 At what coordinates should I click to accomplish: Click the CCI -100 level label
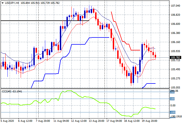click(172, 112)
